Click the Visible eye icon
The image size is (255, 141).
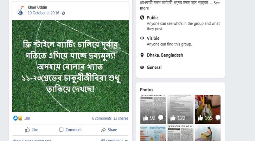click(142, 38)
